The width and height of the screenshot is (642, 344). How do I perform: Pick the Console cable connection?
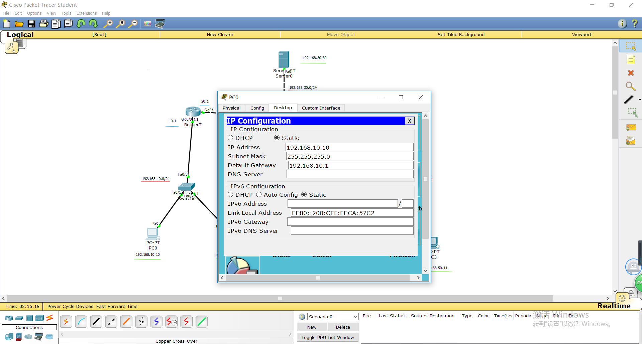point(81,322)
